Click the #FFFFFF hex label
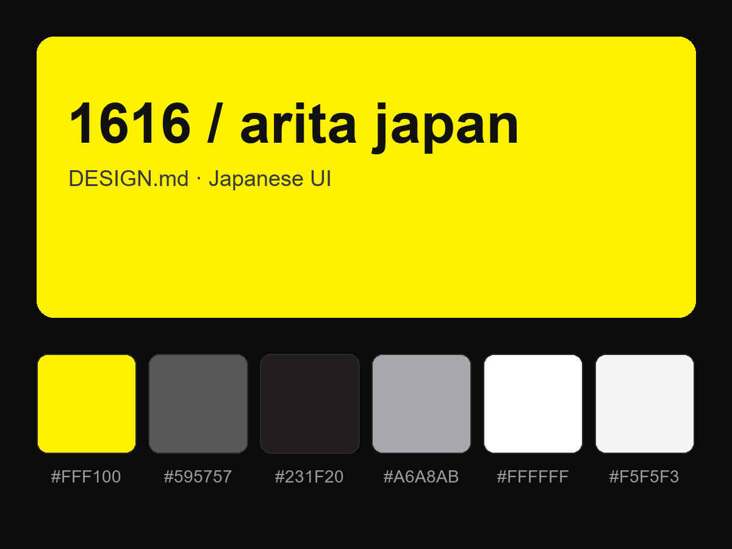 (533, 477)
